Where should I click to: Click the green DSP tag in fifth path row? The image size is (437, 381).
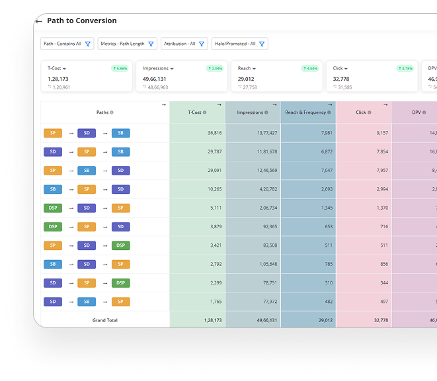(53, 208)
